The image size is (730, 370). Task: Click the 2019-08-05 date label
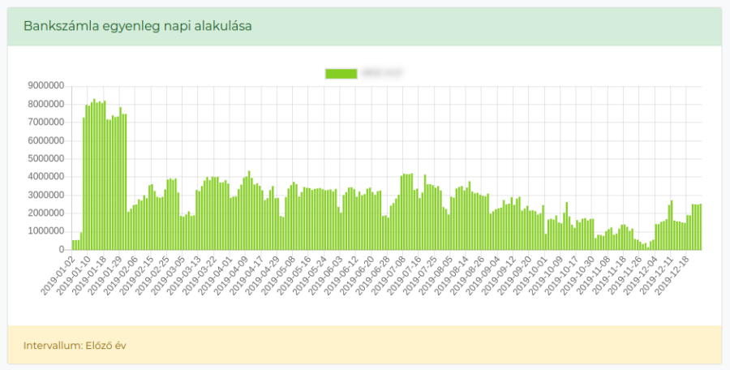436,275
